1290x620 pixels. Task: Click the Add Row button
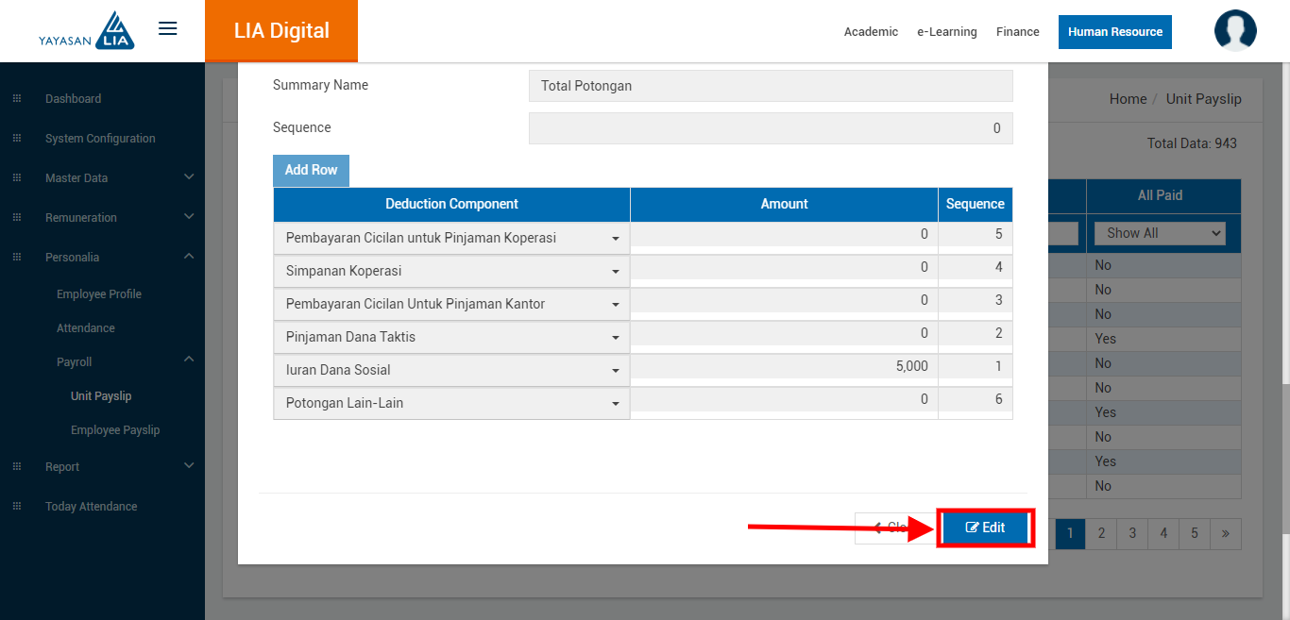pyautogui.click(x=311, y=170)
